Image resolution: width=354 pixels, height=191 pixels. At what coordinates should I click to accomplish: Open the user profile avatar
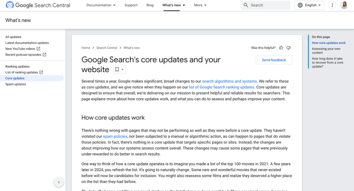tap(344, 5)
